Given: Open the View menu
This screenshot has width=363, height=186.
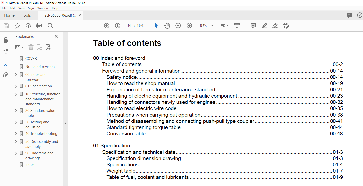Looking at the screenshot, I should (22, 8).
